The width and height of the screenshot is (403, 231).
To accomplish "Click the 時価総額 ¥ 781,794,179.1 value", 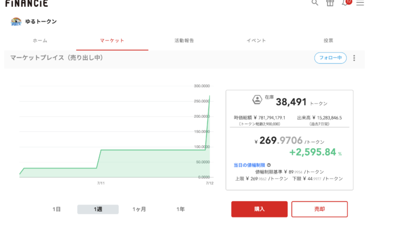I will pyautogui.click(x=259, y=118).
